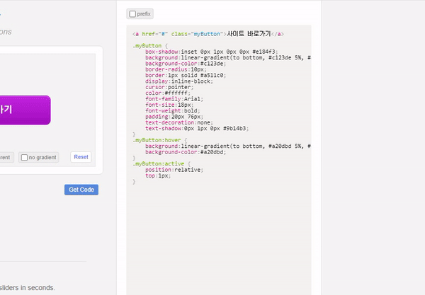Tick the prefix checkbox
This screenshot has width=425, height=295.
[x=132, y=14]
